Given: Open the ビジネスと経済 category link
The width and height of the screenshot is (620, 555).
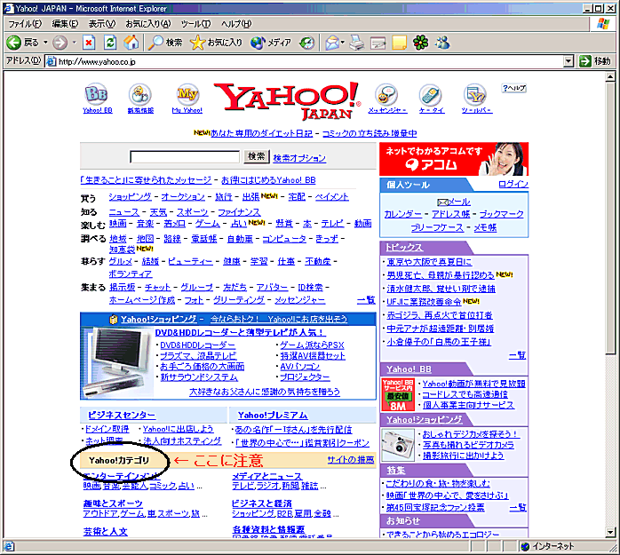Looking at the screenshot, I should tap(261, 503).
